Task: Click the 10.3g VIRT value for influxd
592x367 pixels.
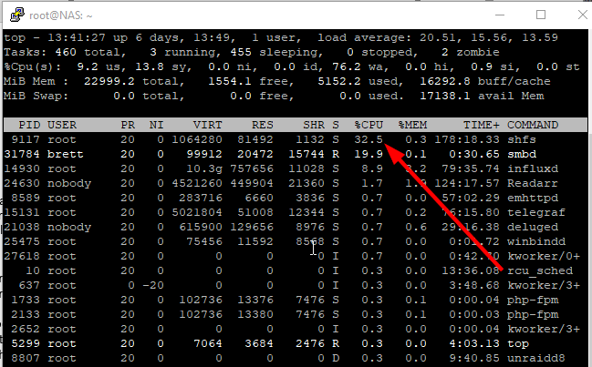Action: pyautogui.click(x=204, y=168)
